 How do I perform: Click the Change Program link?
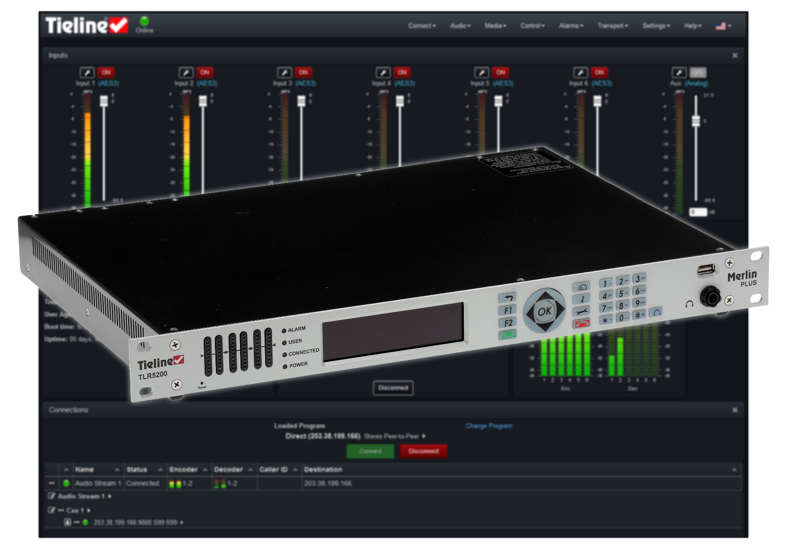(x=489, y=426)
